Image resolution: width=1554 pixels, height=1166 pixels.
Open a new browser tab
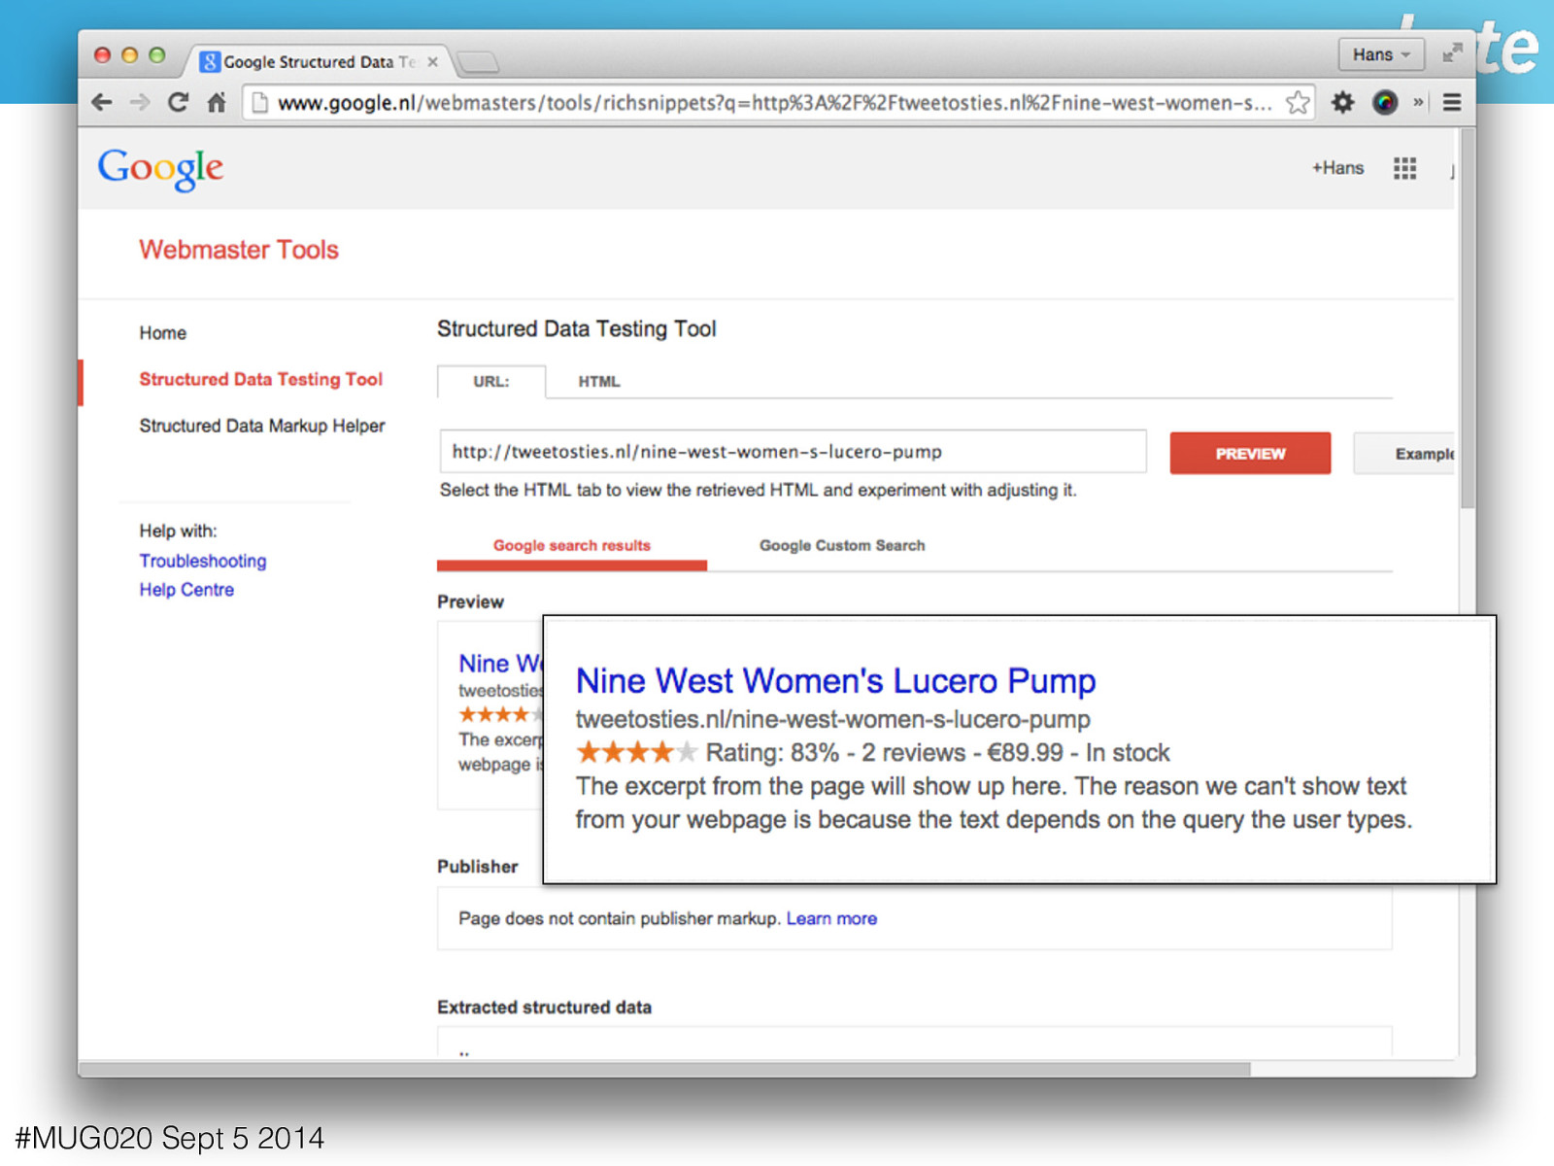[x=478, y=63]
